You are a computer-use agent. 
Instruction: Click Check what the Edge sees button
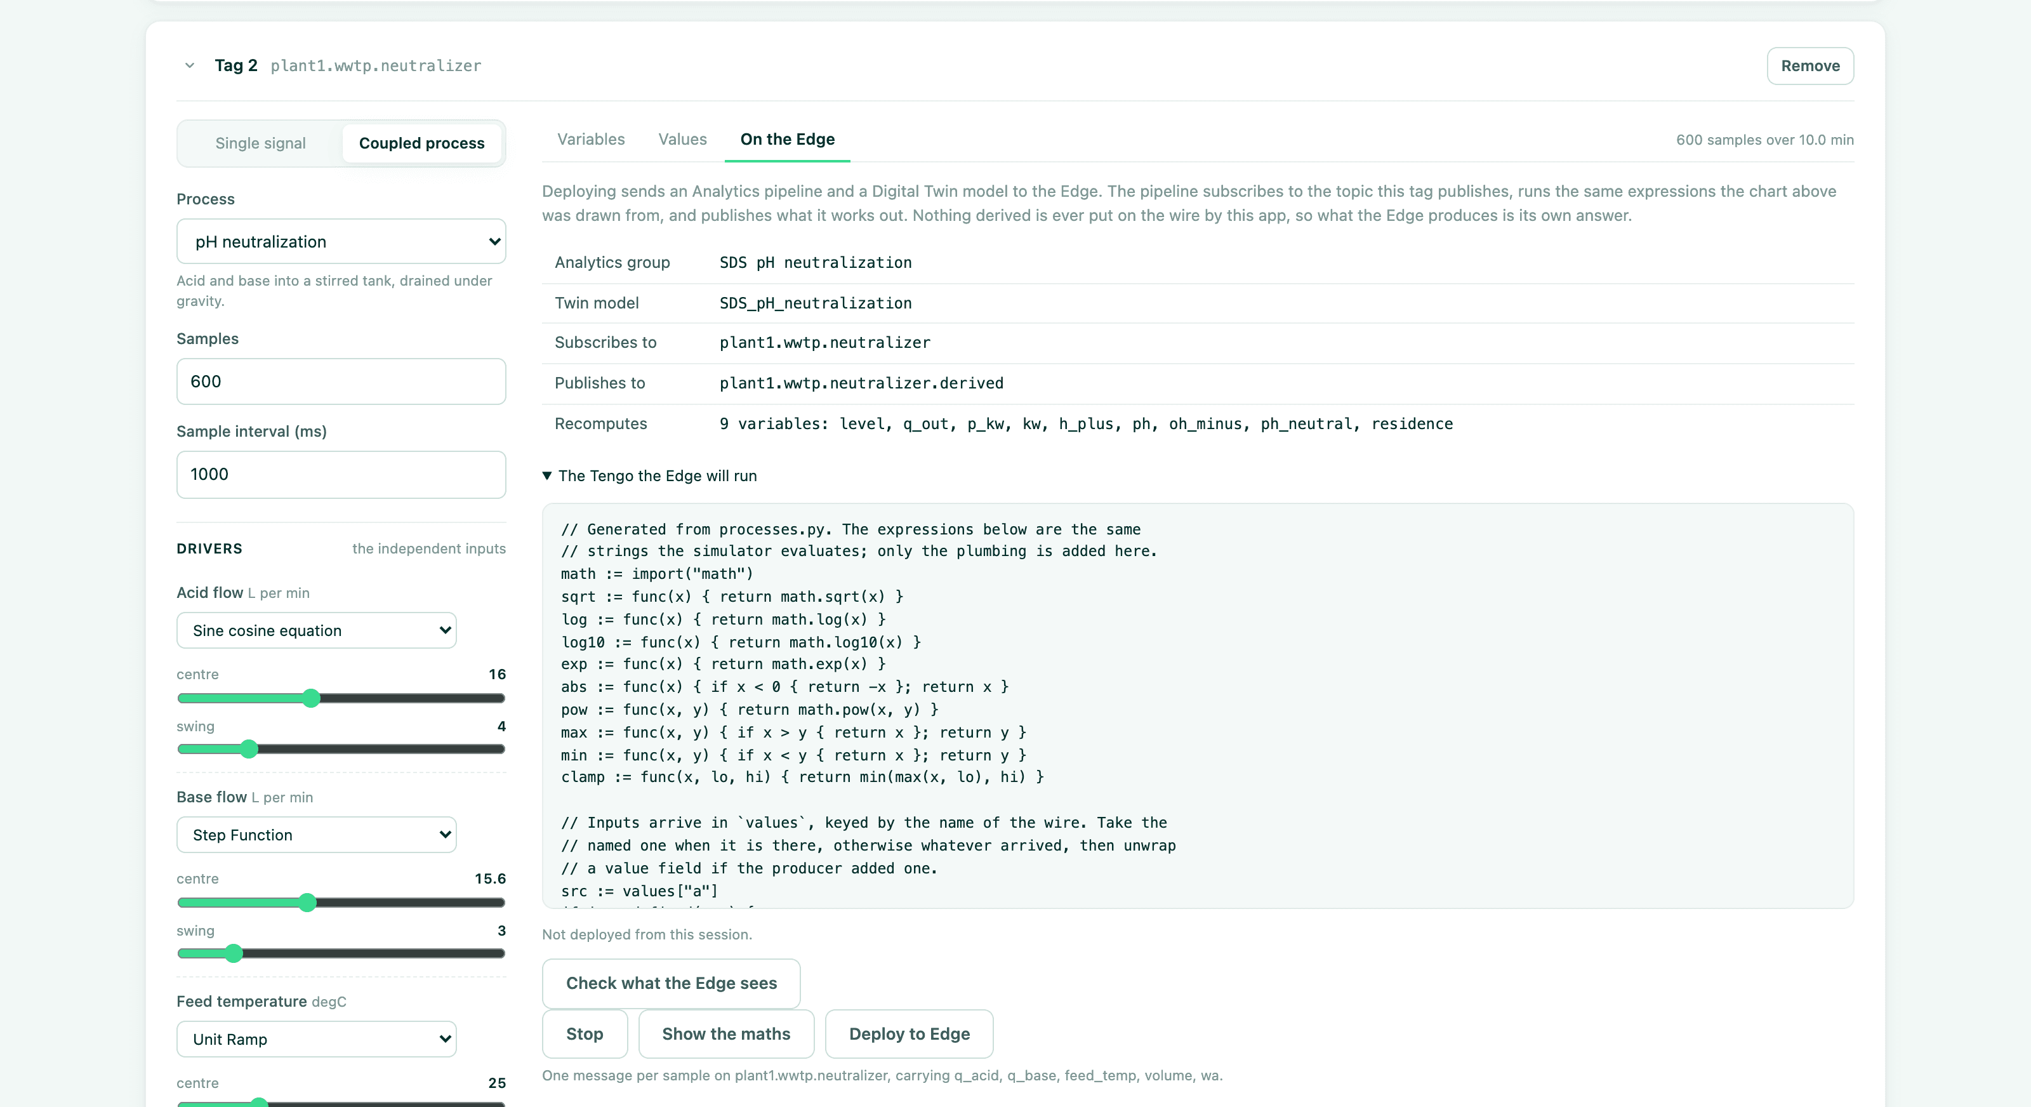coord(671,983)
